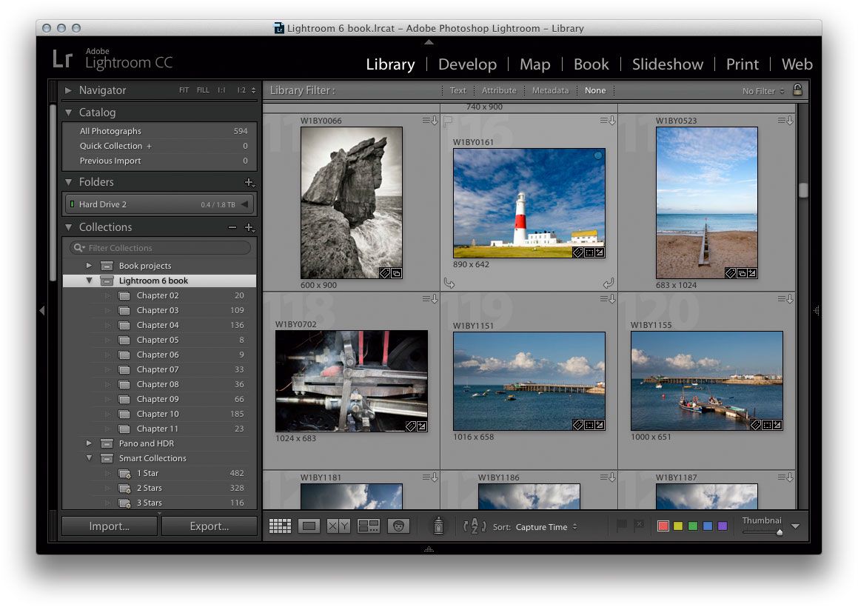The image size is (858, 607).
Task: Open People face view
Action: click(x=398, y=526)
